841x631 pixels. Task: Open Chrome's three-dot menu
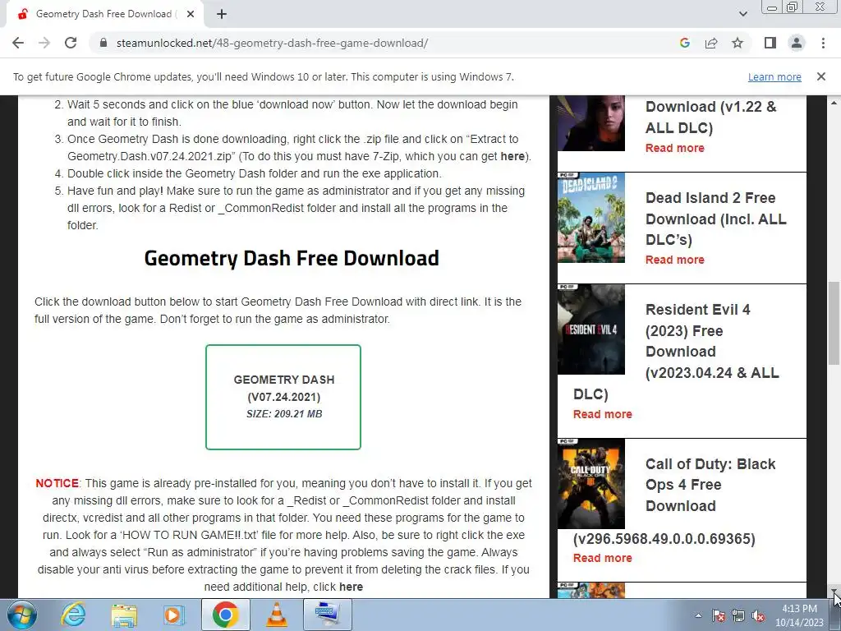point(823,43)
